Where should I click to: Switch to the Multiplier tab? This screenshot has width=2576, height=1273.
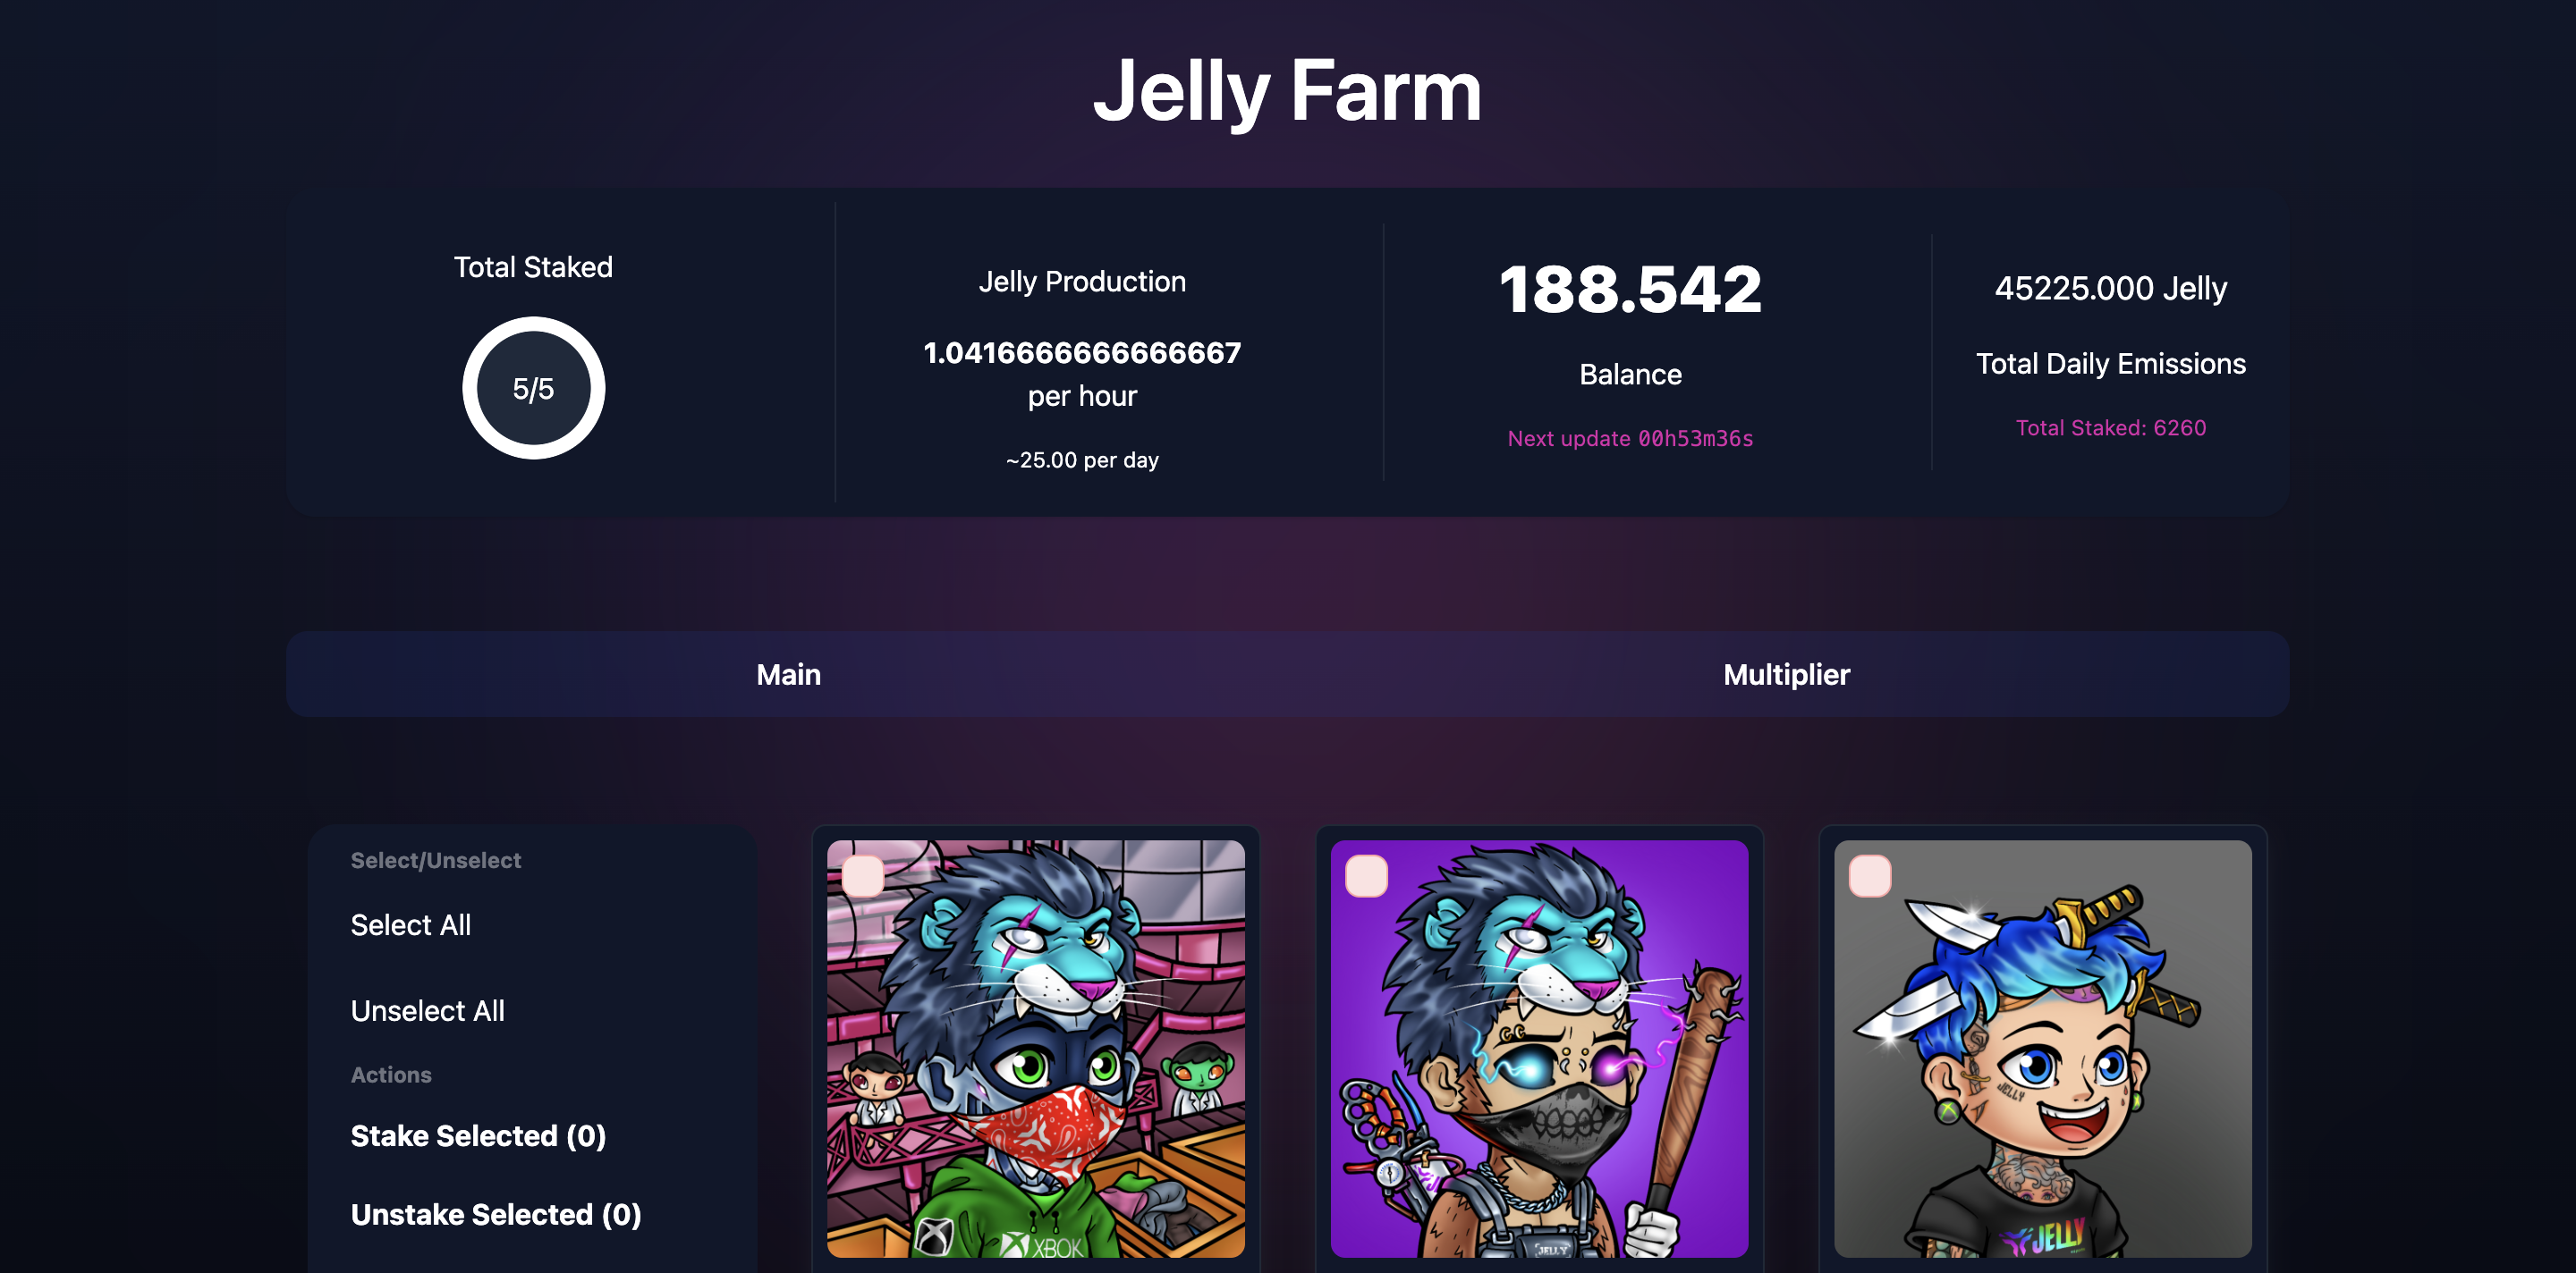[1786, 674]
